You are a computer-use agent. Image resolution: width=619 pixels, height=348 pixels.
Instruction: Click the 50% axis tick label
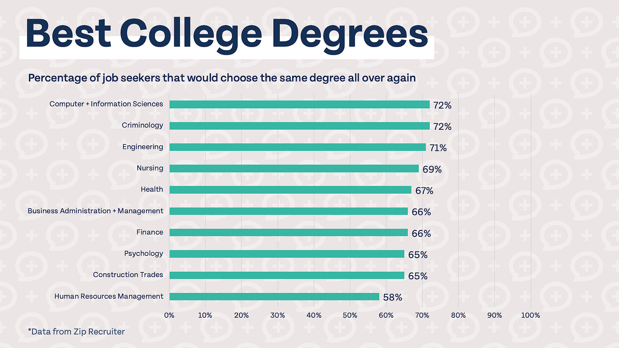[x=350, y=315]
